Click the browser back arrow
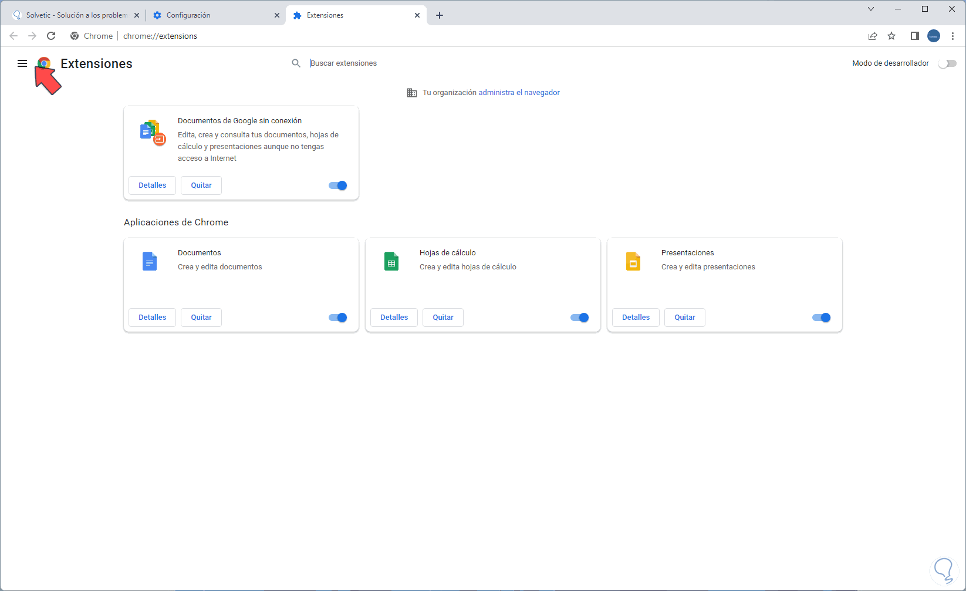The height and width of the screenshot is (591, 966). (x=13, y=36)
